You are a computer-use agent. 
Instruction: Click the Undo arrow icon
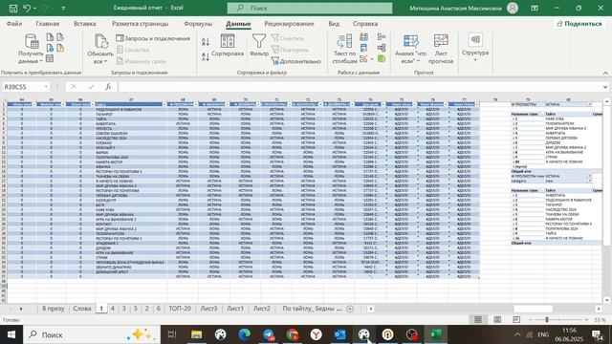pyautogui.click(x=27, y=8)
